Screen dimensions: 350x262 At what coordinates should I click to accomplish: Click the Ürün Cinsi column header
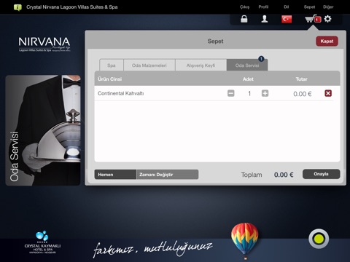coord(109,79)
